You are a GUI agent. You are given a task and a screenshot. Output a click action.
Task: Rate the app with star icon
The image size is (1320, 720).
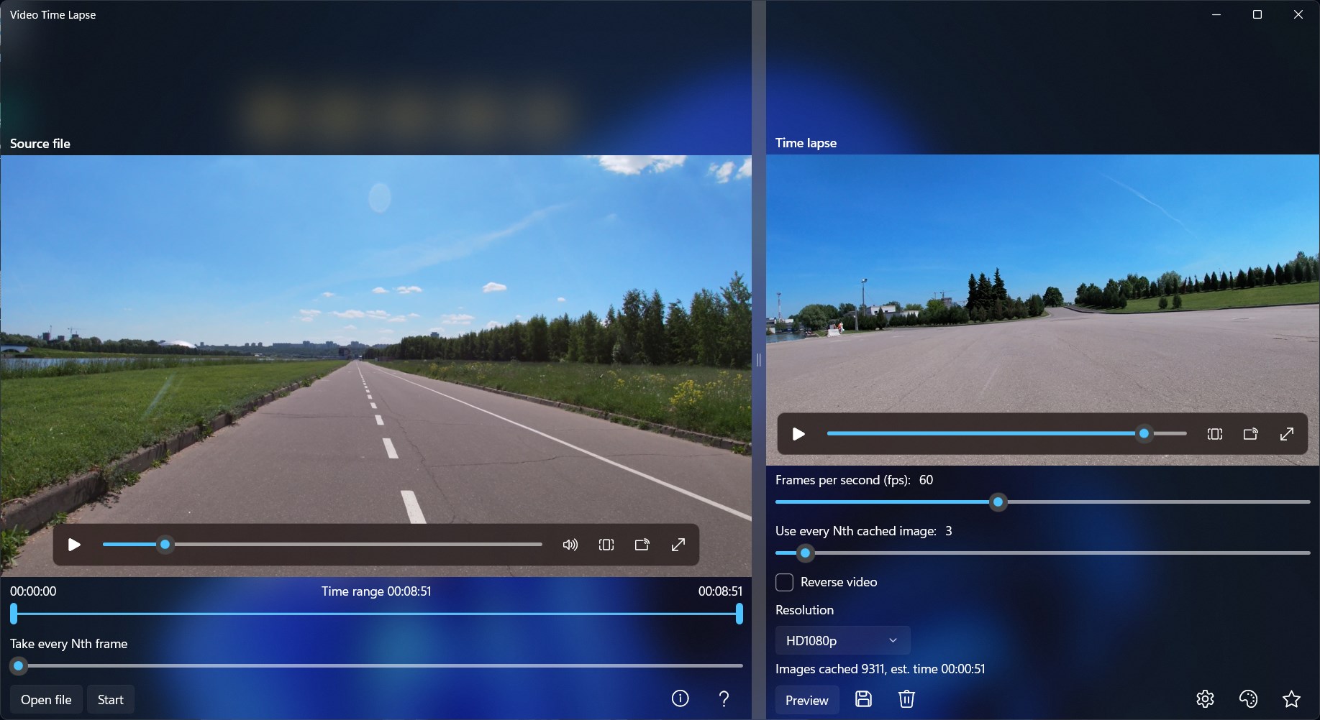tap(1291, 699)
